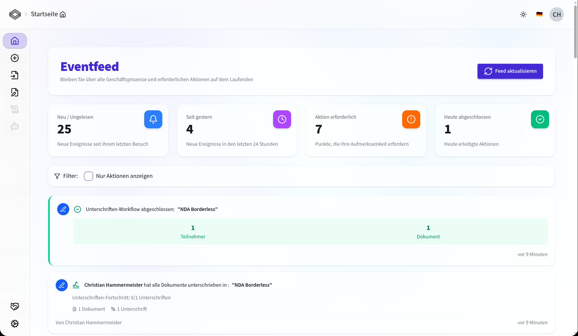
Task: Click the orange alert icon on Aktion erforderlich
Action: tap(411, 119)
